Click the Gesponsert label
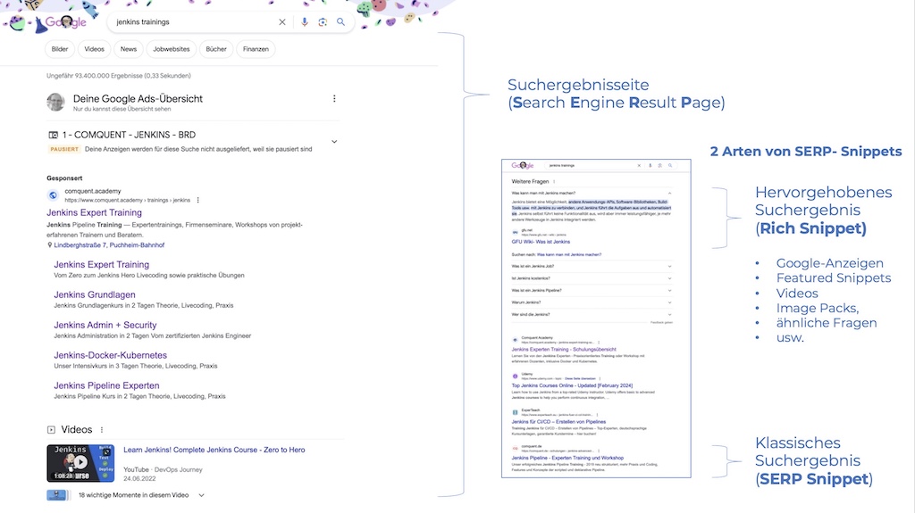Viewport: 915px width, 513px height. 64,178
